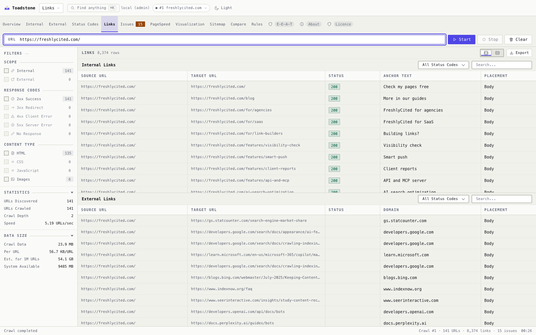Enable the 5xx Server Error checkbox
The height and width of the screenshot is (335, 536).
pyautogui.click(x=6, y=125)
